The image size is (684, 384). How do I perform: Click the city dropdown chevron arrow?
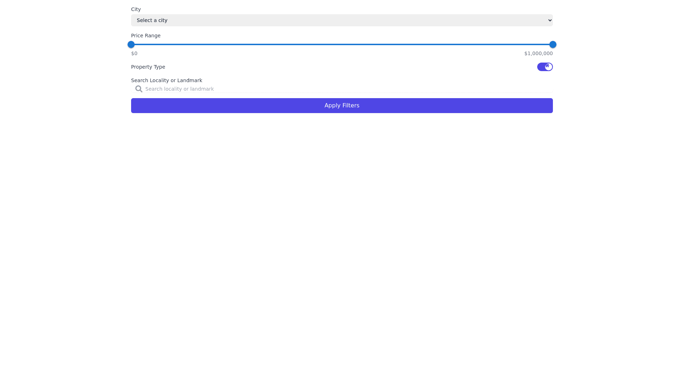[550, 20]
